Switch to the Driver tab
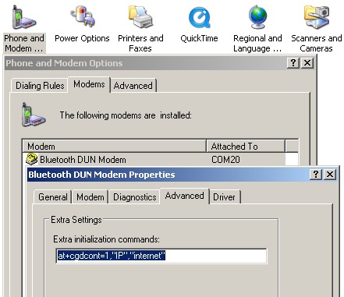The image size is (344, 297). tap(224, 197)
